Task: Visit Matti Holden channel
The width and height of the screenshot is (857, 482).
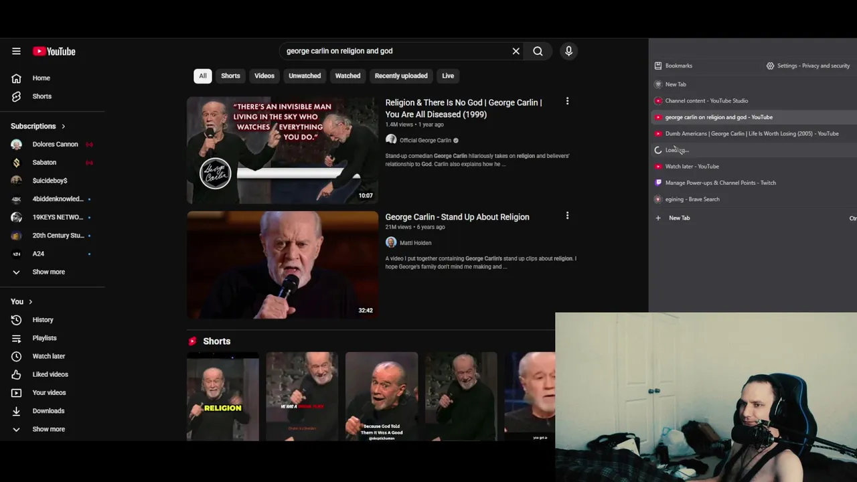Action: coord(415,243)
